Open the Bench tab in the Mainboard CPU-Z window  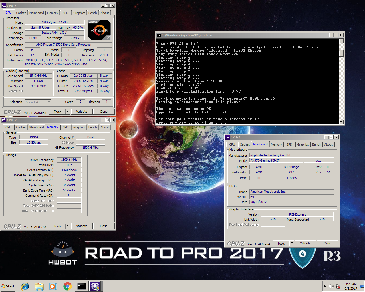pyautogui.click(x=316, y=144)
